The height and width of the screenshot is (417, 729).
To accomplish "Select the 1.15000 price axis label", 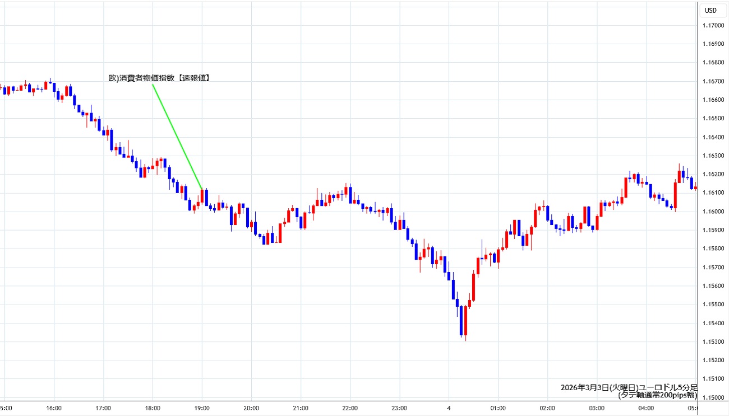I will point(714,397).
